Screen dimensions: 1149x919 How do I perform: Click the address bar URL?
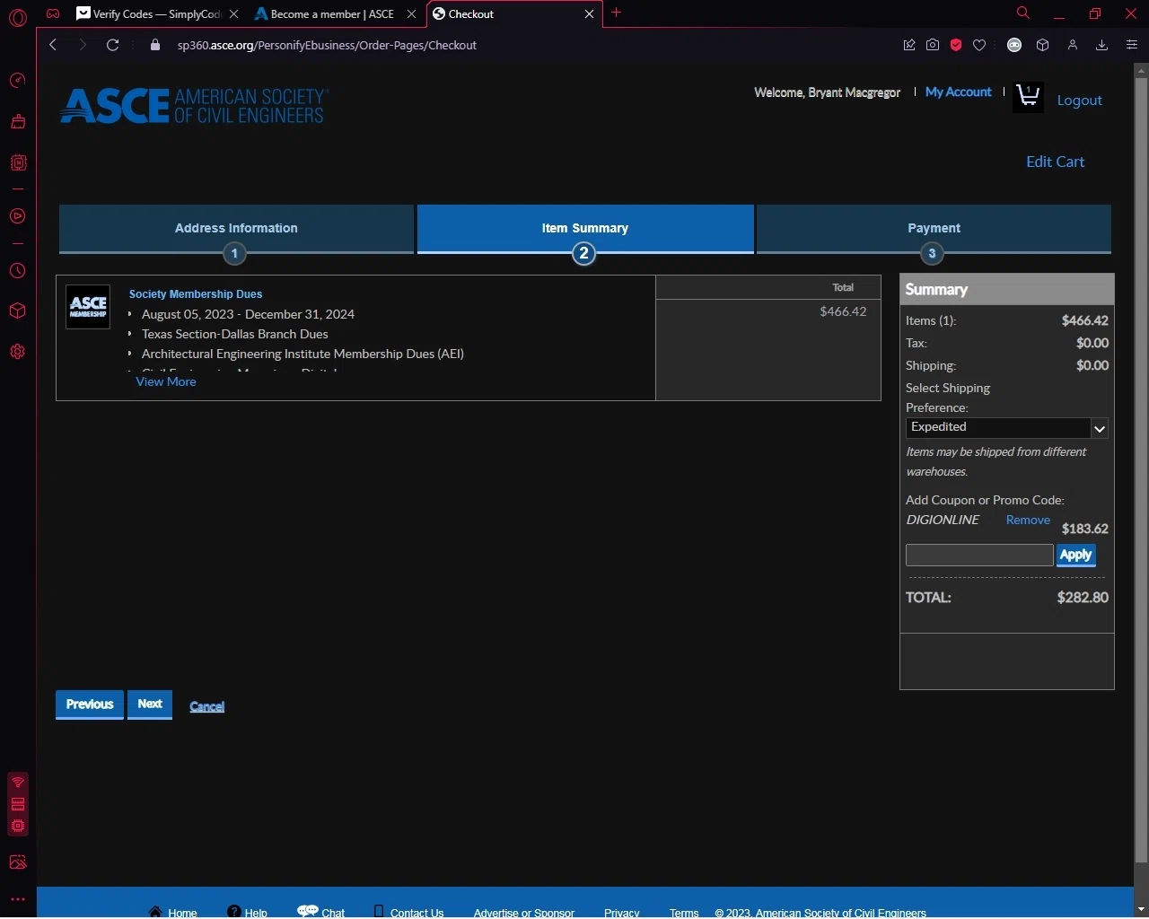click(x=327, y=45)
